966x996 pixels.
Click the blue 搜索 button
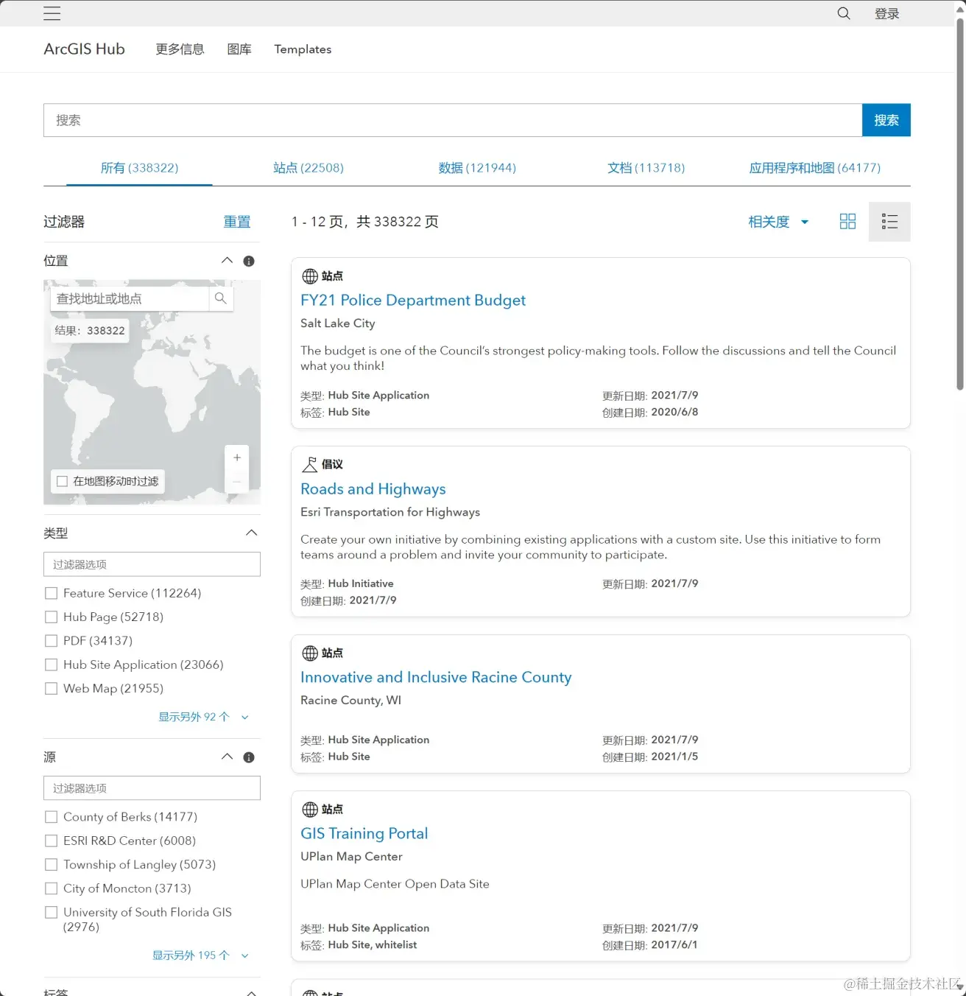click(886, 120)
